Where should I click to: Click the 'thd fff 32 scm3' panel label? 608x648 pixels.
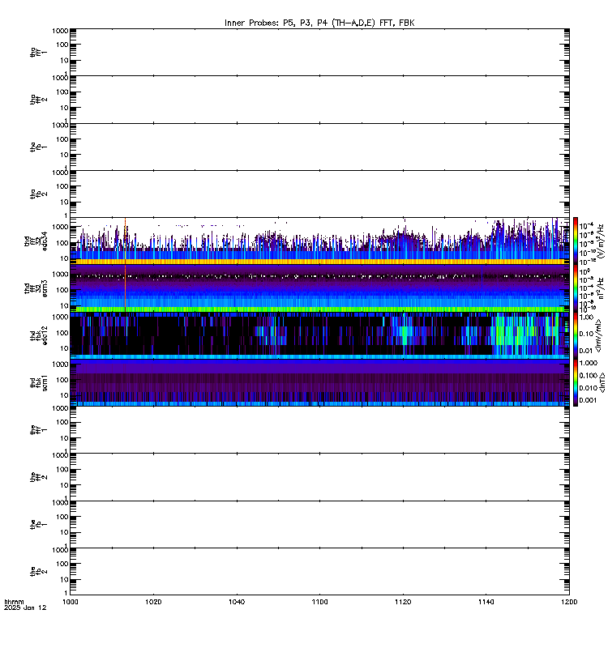tap(36, 289)
